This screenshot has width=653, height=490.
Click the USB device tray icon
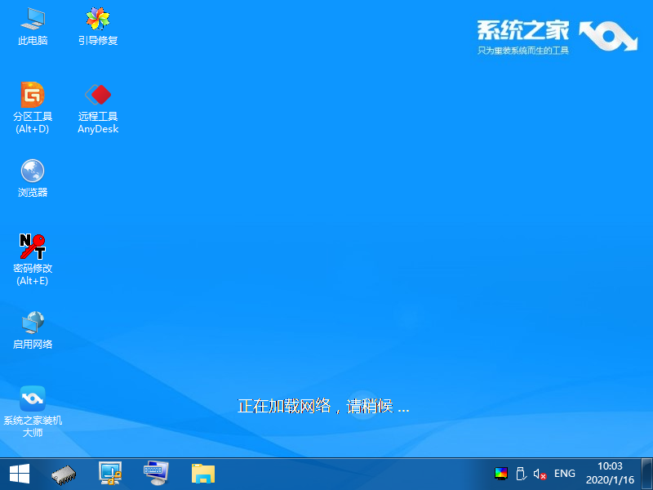pos(520,474)
